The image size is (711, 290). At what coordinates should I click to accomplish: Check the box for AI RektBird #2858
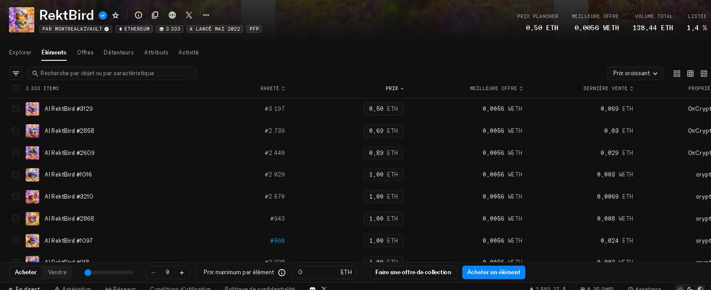point(15,131)
